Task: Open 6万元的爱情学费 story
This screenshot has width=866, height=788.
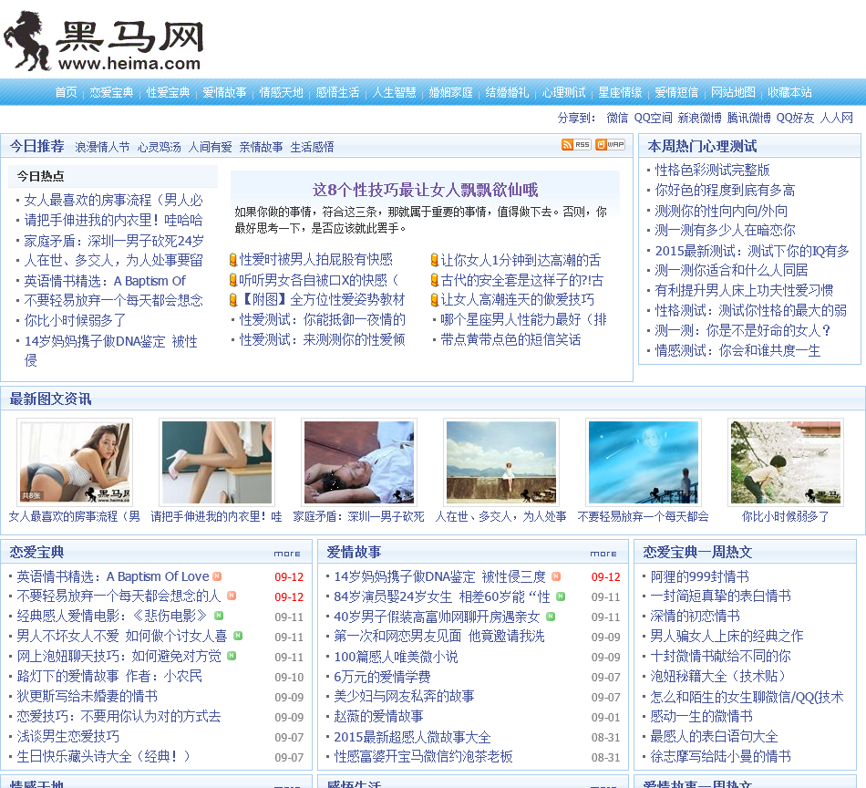Action: click(382, 677)
